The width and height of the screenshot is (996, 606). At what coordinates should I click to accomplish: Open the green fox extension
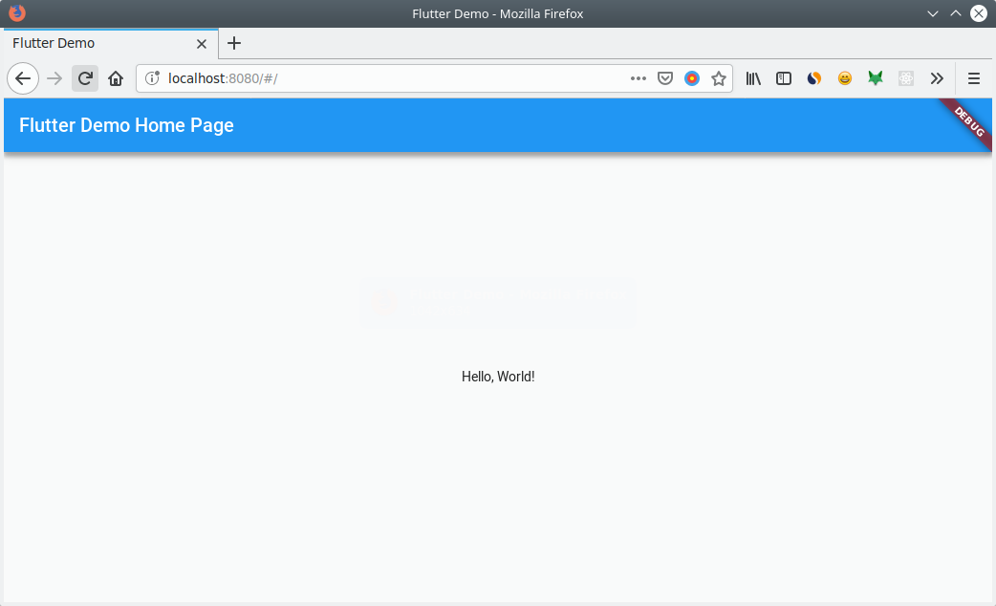pos(876,78)
